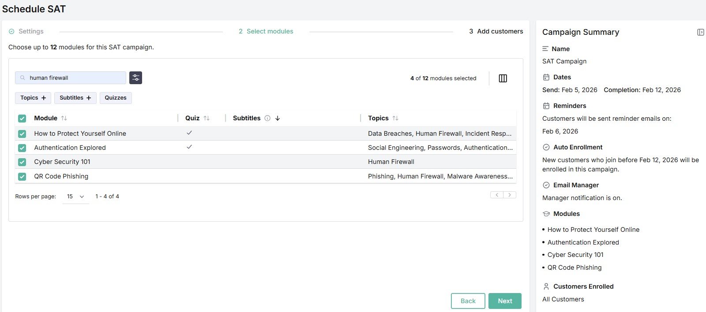The width and height of the screenshot is (706, 312).
Task: Open the rows per page dropdown
Action: click(x=75, y=197)
